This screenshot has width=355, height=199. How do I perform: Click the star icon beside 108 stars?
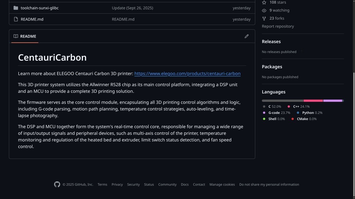pos(264,2)
